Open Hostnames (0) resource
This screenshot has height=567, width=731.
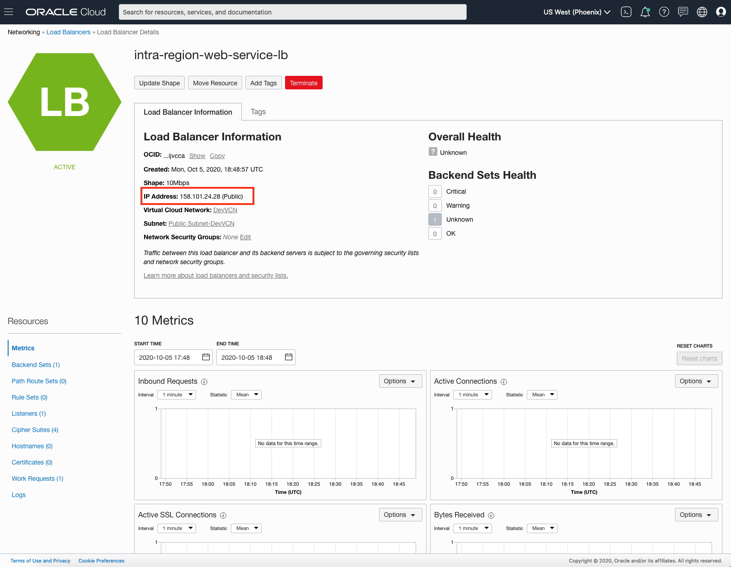[32, 446]
